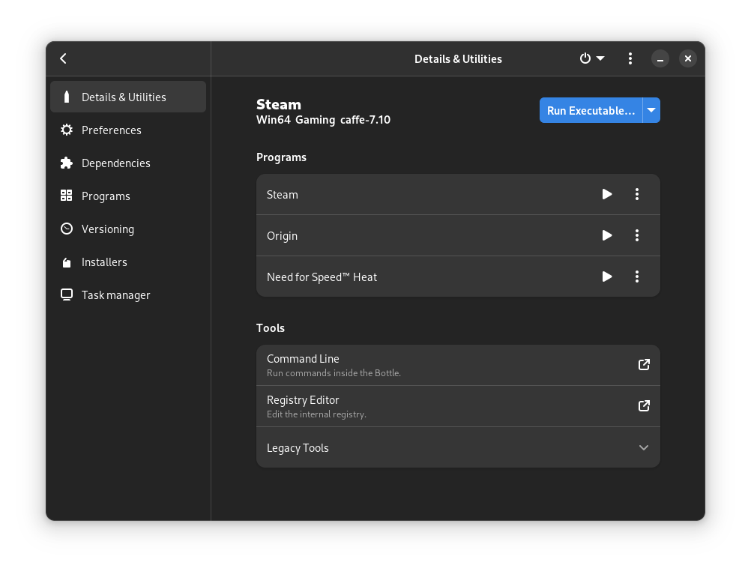Open the Dependencies sidebar page
The width and height of the screenshot is (751, 571).
[x=116, y=163]
